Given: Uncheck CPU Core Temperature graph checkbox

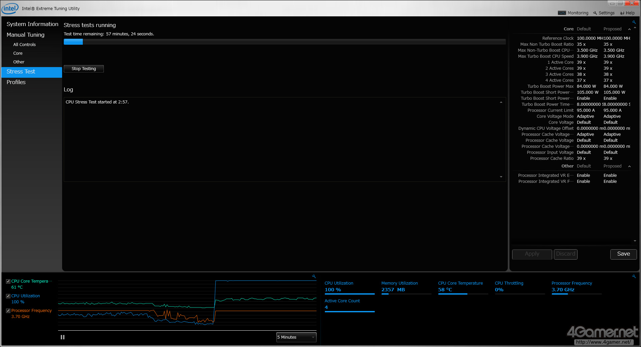Looking at the screenshot, I should click(8, 281).
